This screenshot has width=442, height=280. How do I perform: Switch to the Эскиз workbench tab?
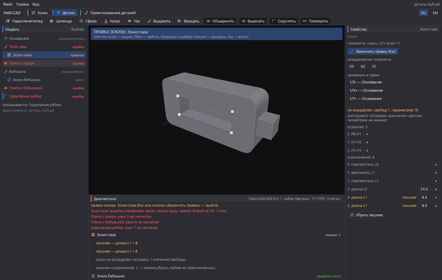click(39, 13)
